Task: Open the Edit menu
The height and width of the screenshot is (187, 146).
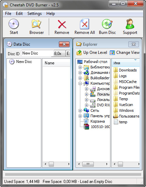Action: click(x=19, y=14)
